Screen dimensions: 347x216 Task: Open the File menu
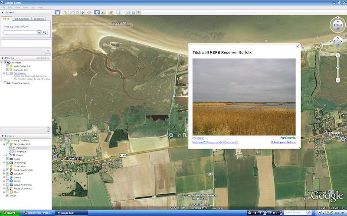[x=3, y=7]
